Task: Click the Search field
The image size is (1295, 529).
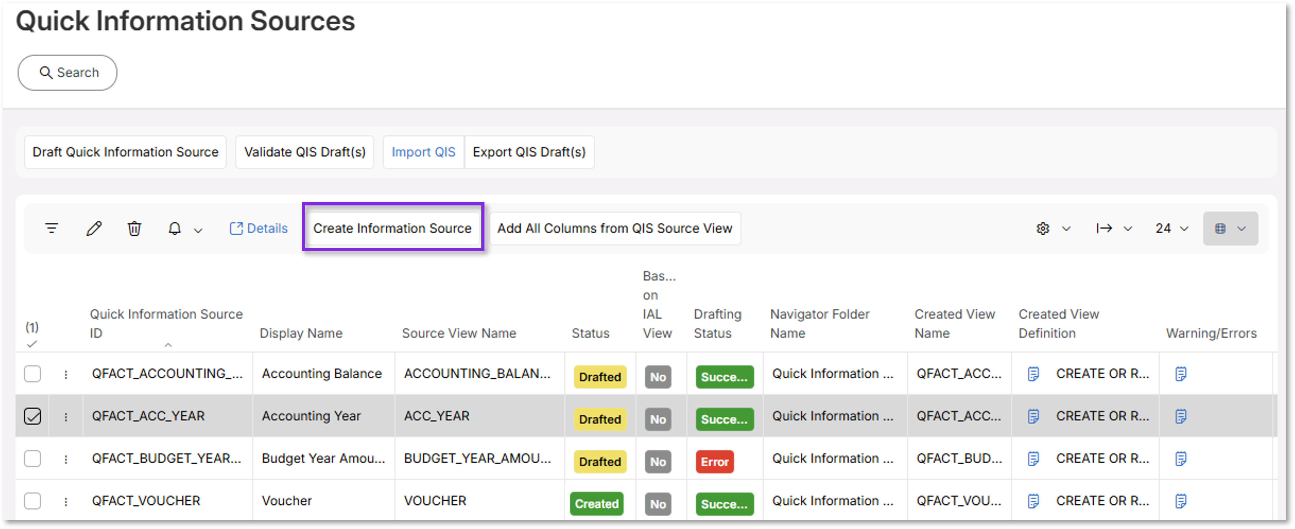Action: tap(67, 73)
